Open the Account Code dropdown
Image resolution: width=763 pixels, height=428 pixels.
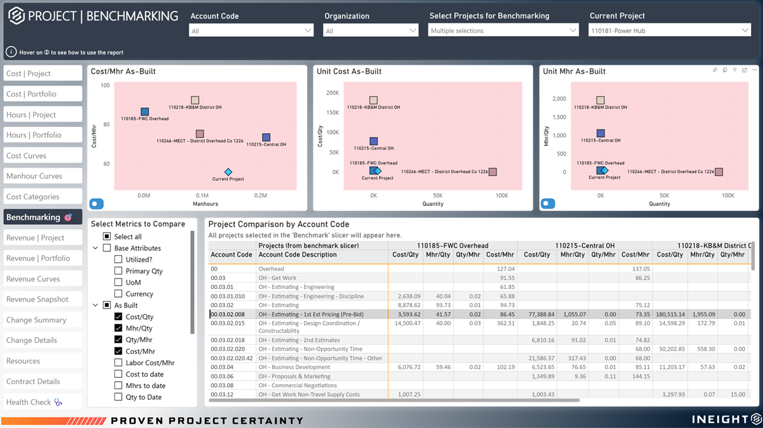click(252, 30)
